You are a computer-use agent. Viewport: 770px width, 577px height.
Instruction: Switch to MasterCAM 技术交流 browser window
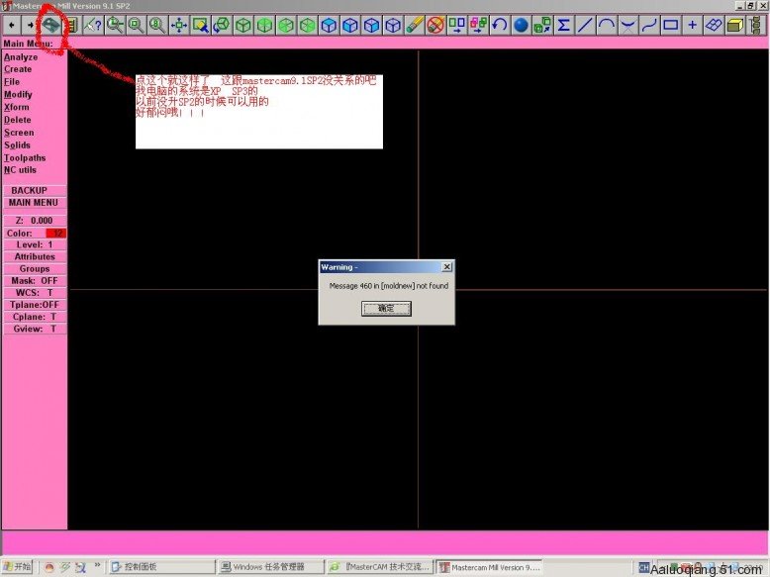[380, 567]
